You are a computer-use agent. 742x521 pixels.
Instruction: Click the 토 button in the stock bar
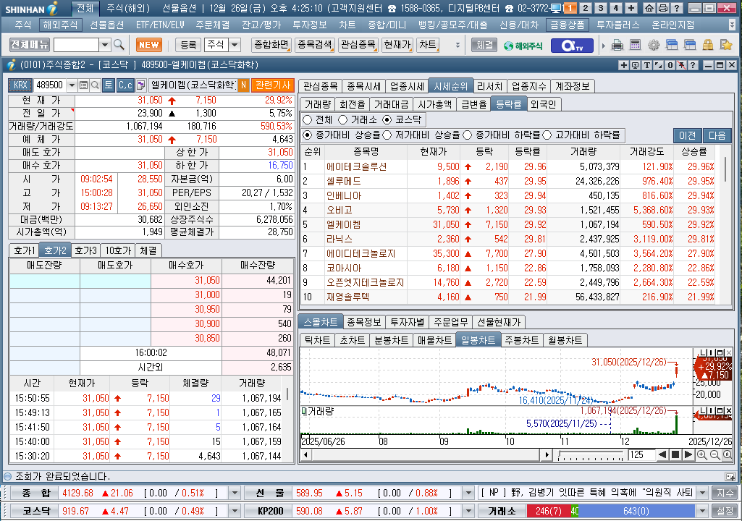pos(109,85)
